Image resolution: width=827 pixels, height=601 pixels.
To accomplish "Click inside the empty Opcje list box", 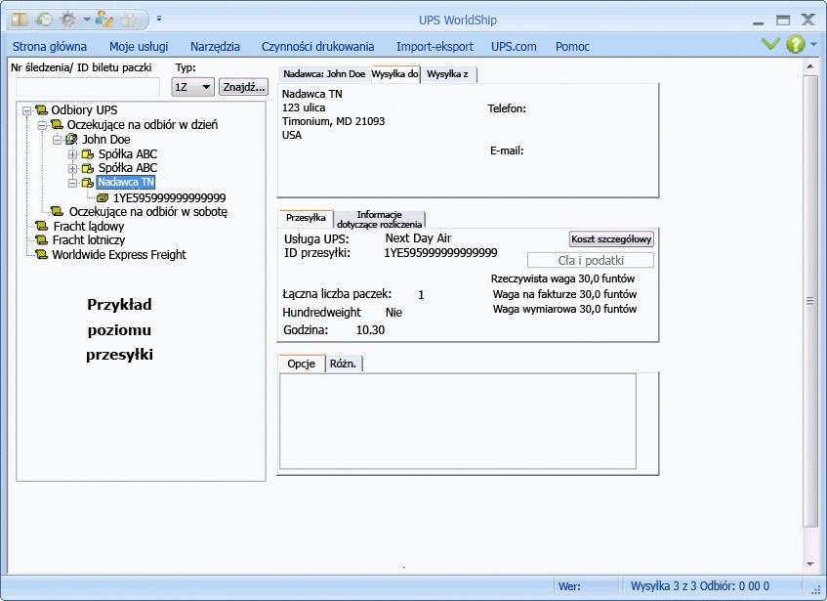I will (x=457, y=421).
